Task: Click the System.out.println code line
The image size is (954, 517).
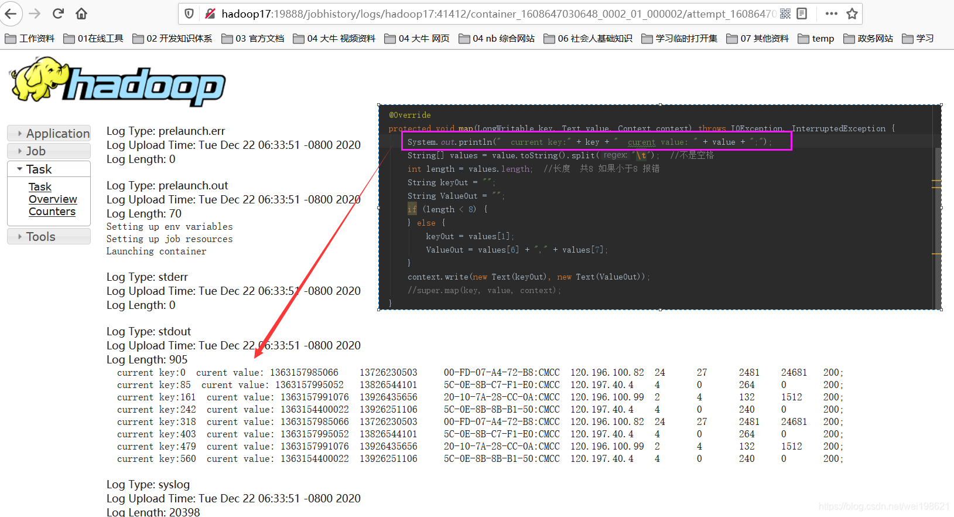Action: (590, 142)
